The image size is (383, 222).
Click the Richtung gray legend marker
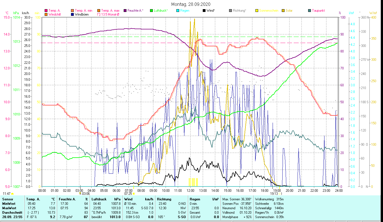230,11
